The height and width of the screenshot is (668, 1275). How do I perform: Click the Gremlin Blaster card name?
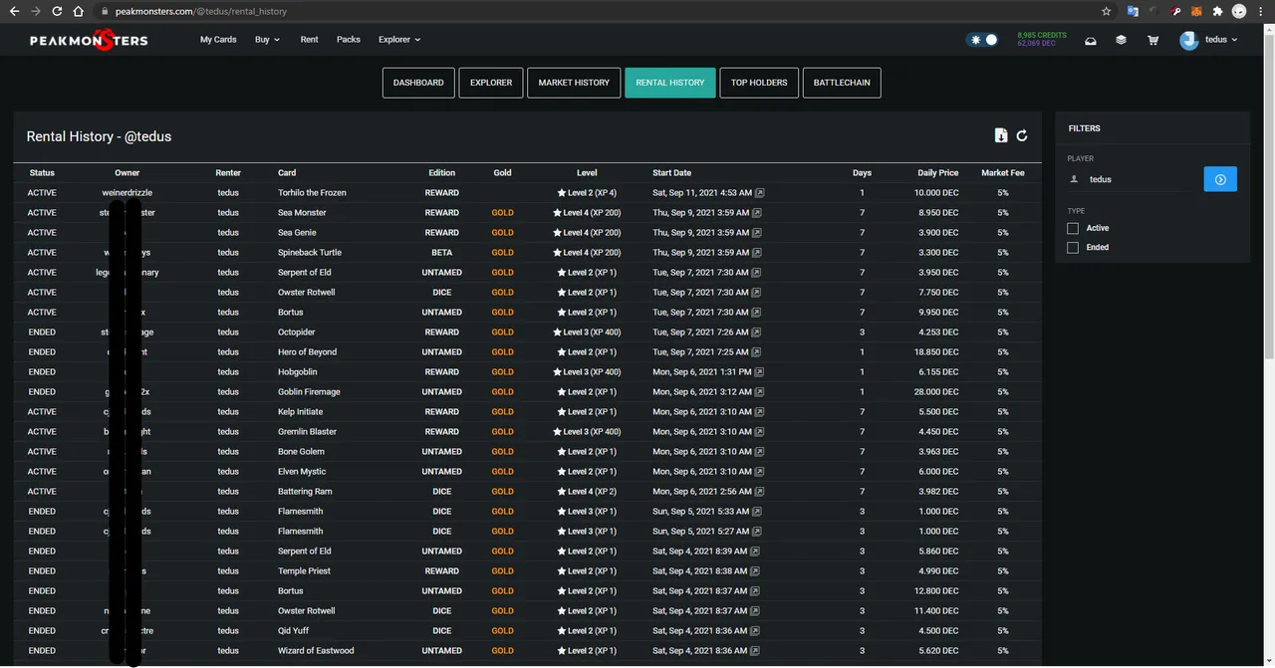pyautogui.click(x=307, y=431)
